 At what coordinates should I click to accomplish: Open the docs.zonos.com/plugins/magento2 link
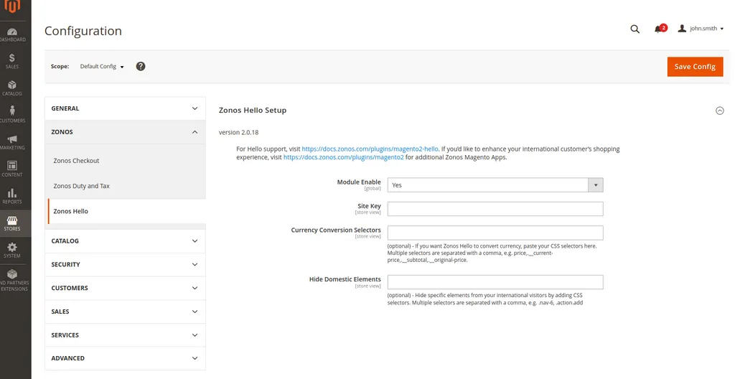(344, 157)
